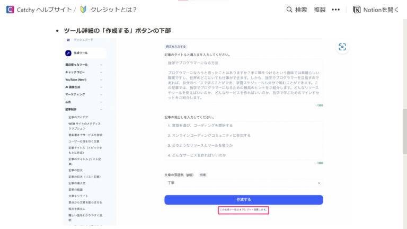407x229 pixels.
Task: Click the 複製 duplicate button
Action: click(320, 10)
